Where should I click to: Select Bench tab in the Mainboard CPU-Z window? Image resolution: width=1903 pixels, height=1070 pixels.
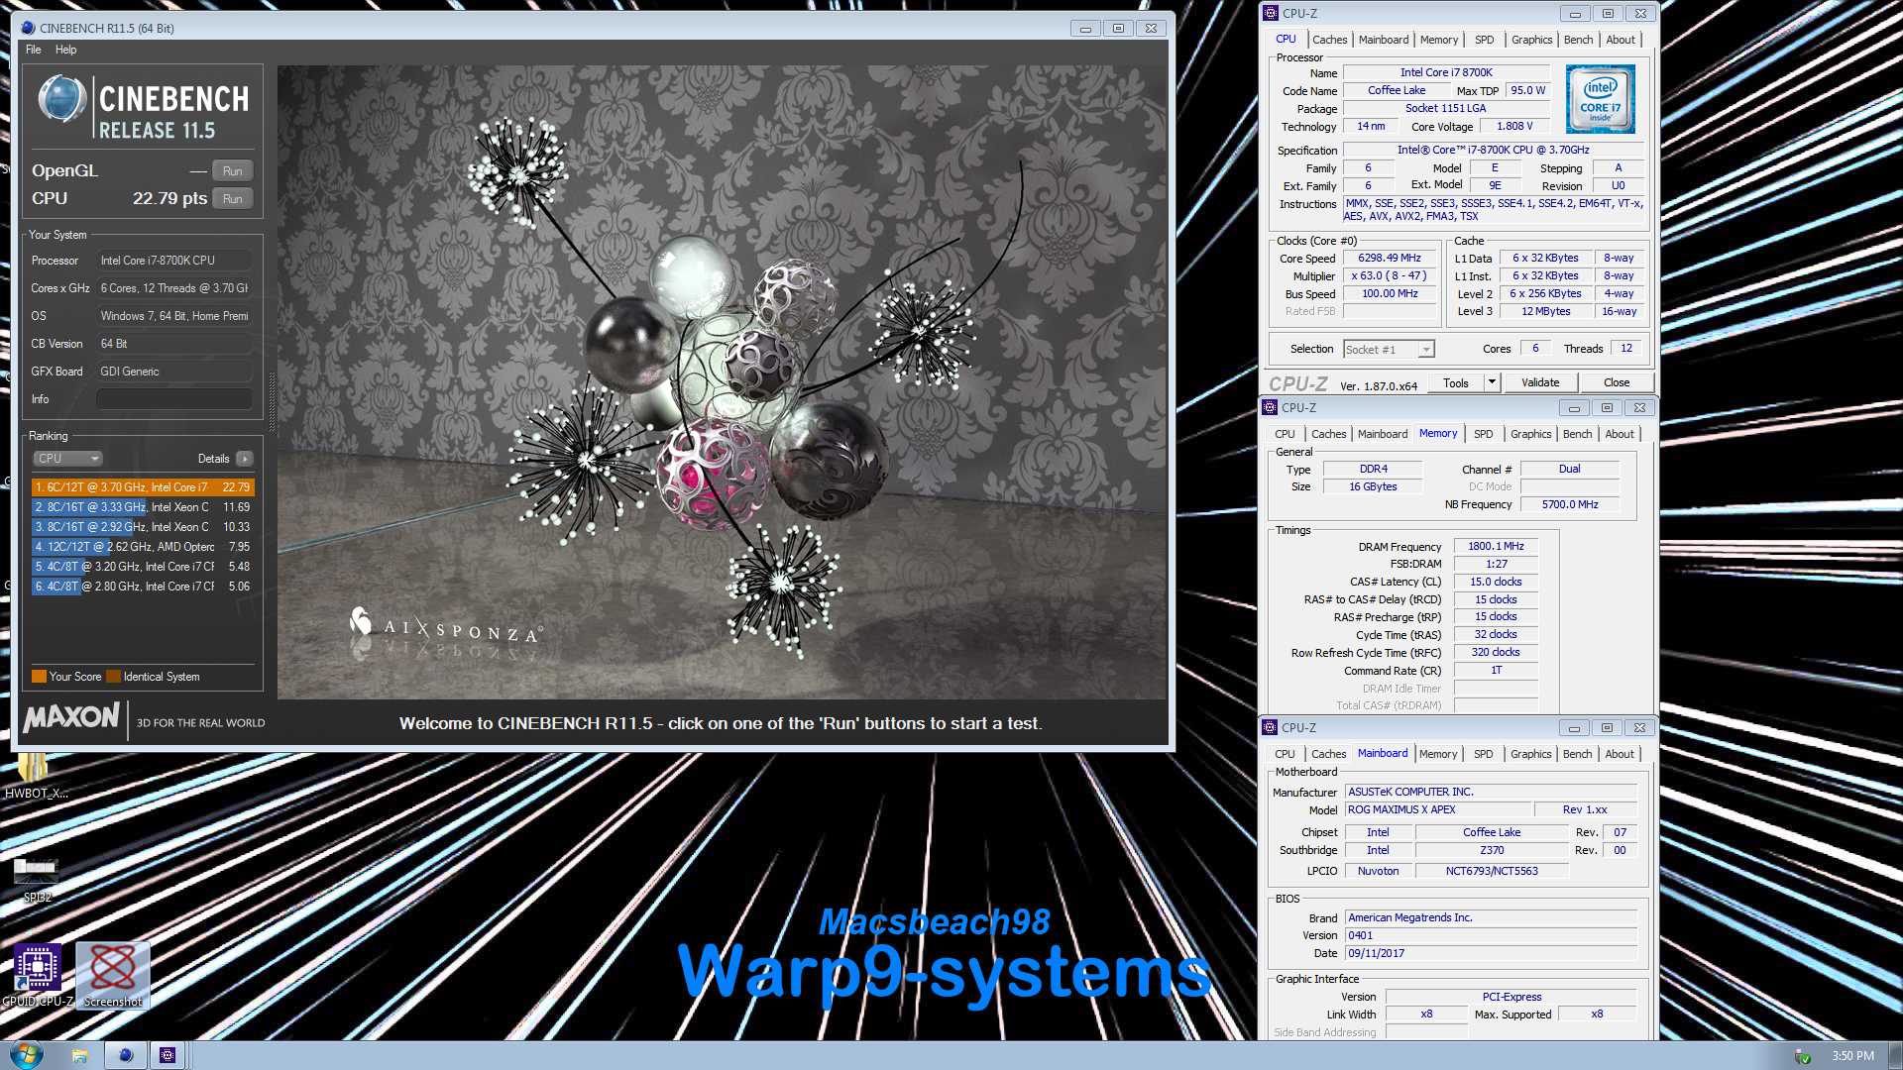[1577, 754]
